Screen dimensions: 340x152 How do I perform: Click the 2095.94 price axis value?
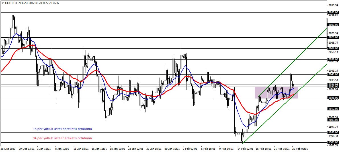(x=333, y=5)
